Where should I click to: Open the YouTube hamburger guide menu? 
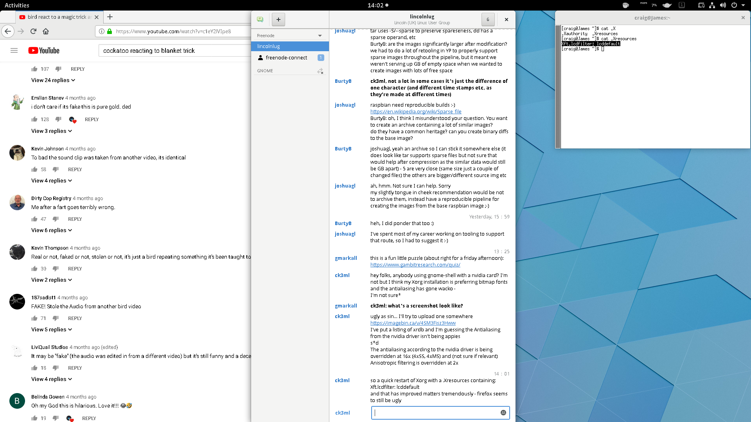point(14,50)
